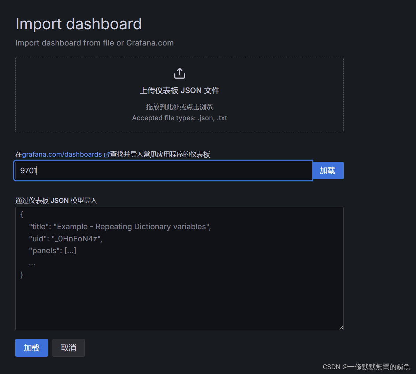Click the 拖放到此处或点击浏览 text
The image size is (416, 374).
pyautogui.click(x=179, y=107)
